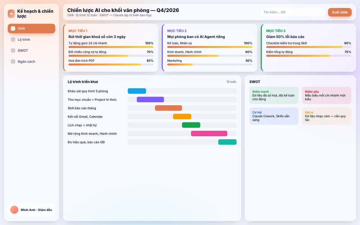
Task: Click the Checklist kiểm tra trong Skill progress bar
Action: coord(309,47)
